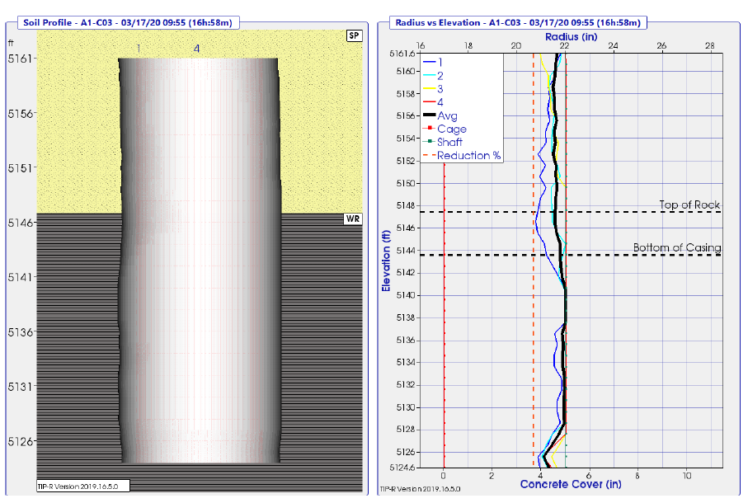Image resolution: width=748 pixels, height=503 pixels.
Task: Select the yellow line 3 legend entry
Action: 440,89
